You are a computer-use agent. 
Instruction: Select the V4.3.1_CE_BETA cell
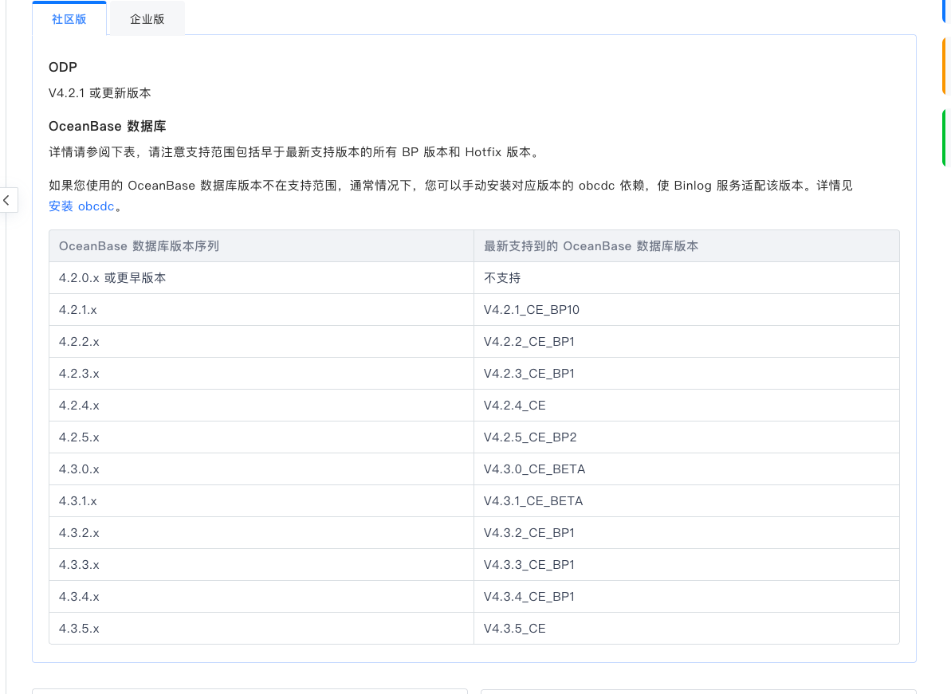click(686, 501)
